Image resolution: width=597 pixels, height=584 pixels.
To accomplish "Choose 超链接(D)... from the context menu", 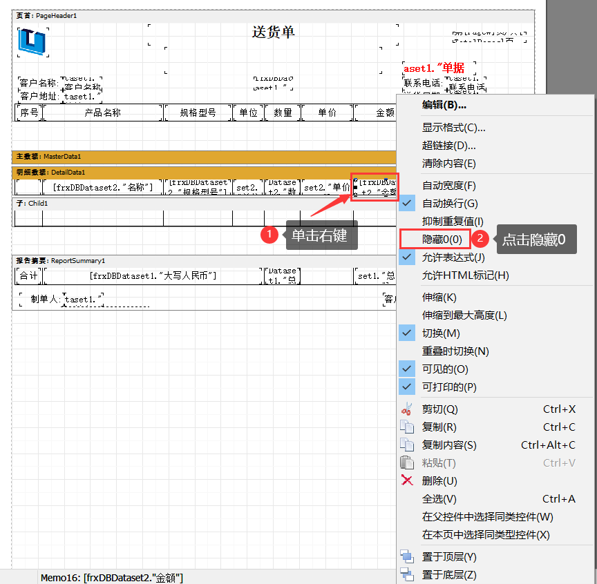I will [449, 145].
